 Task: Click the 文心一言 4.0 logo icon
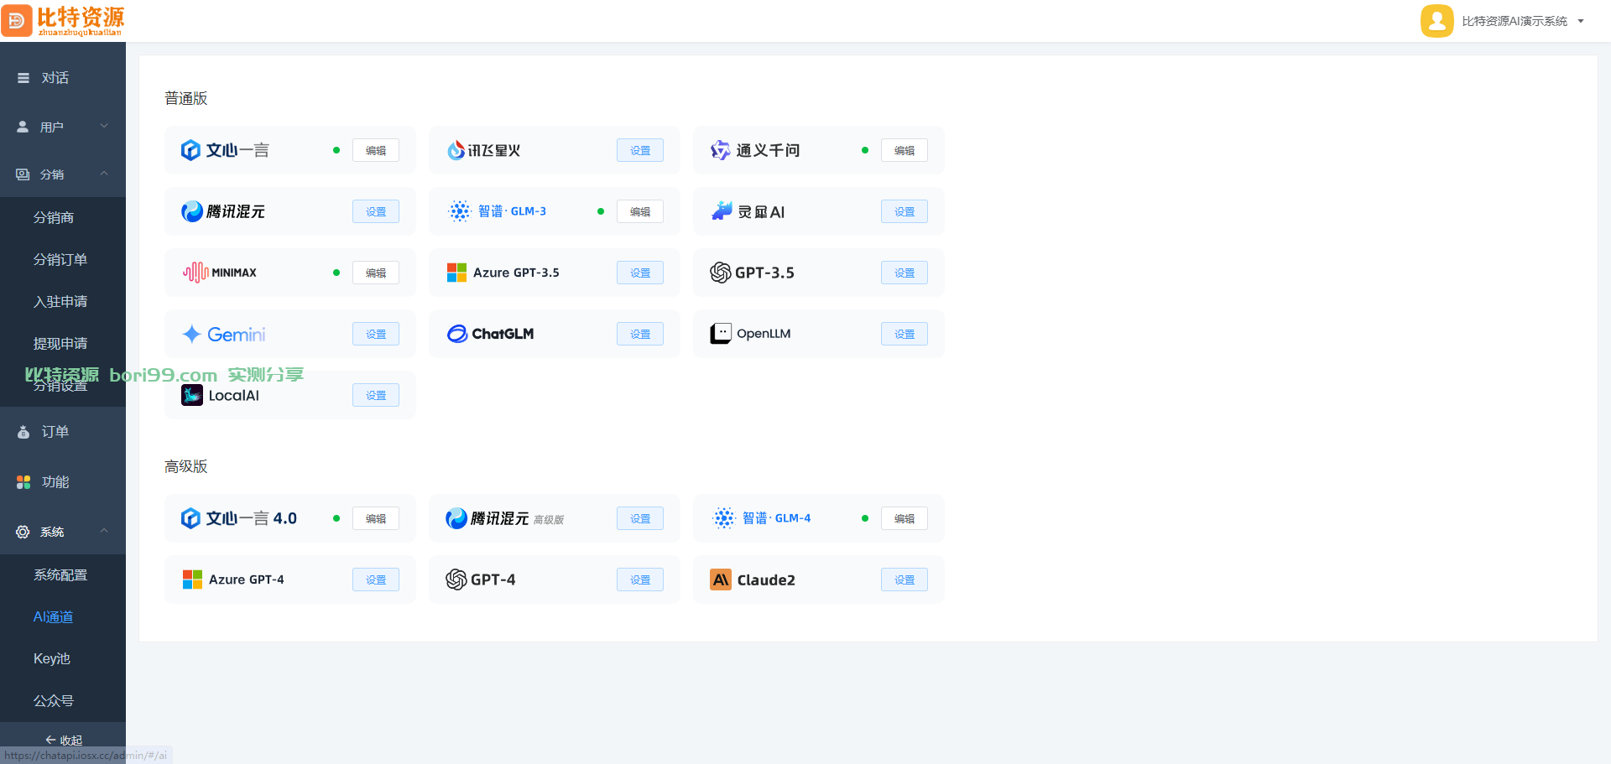[190, 518]
